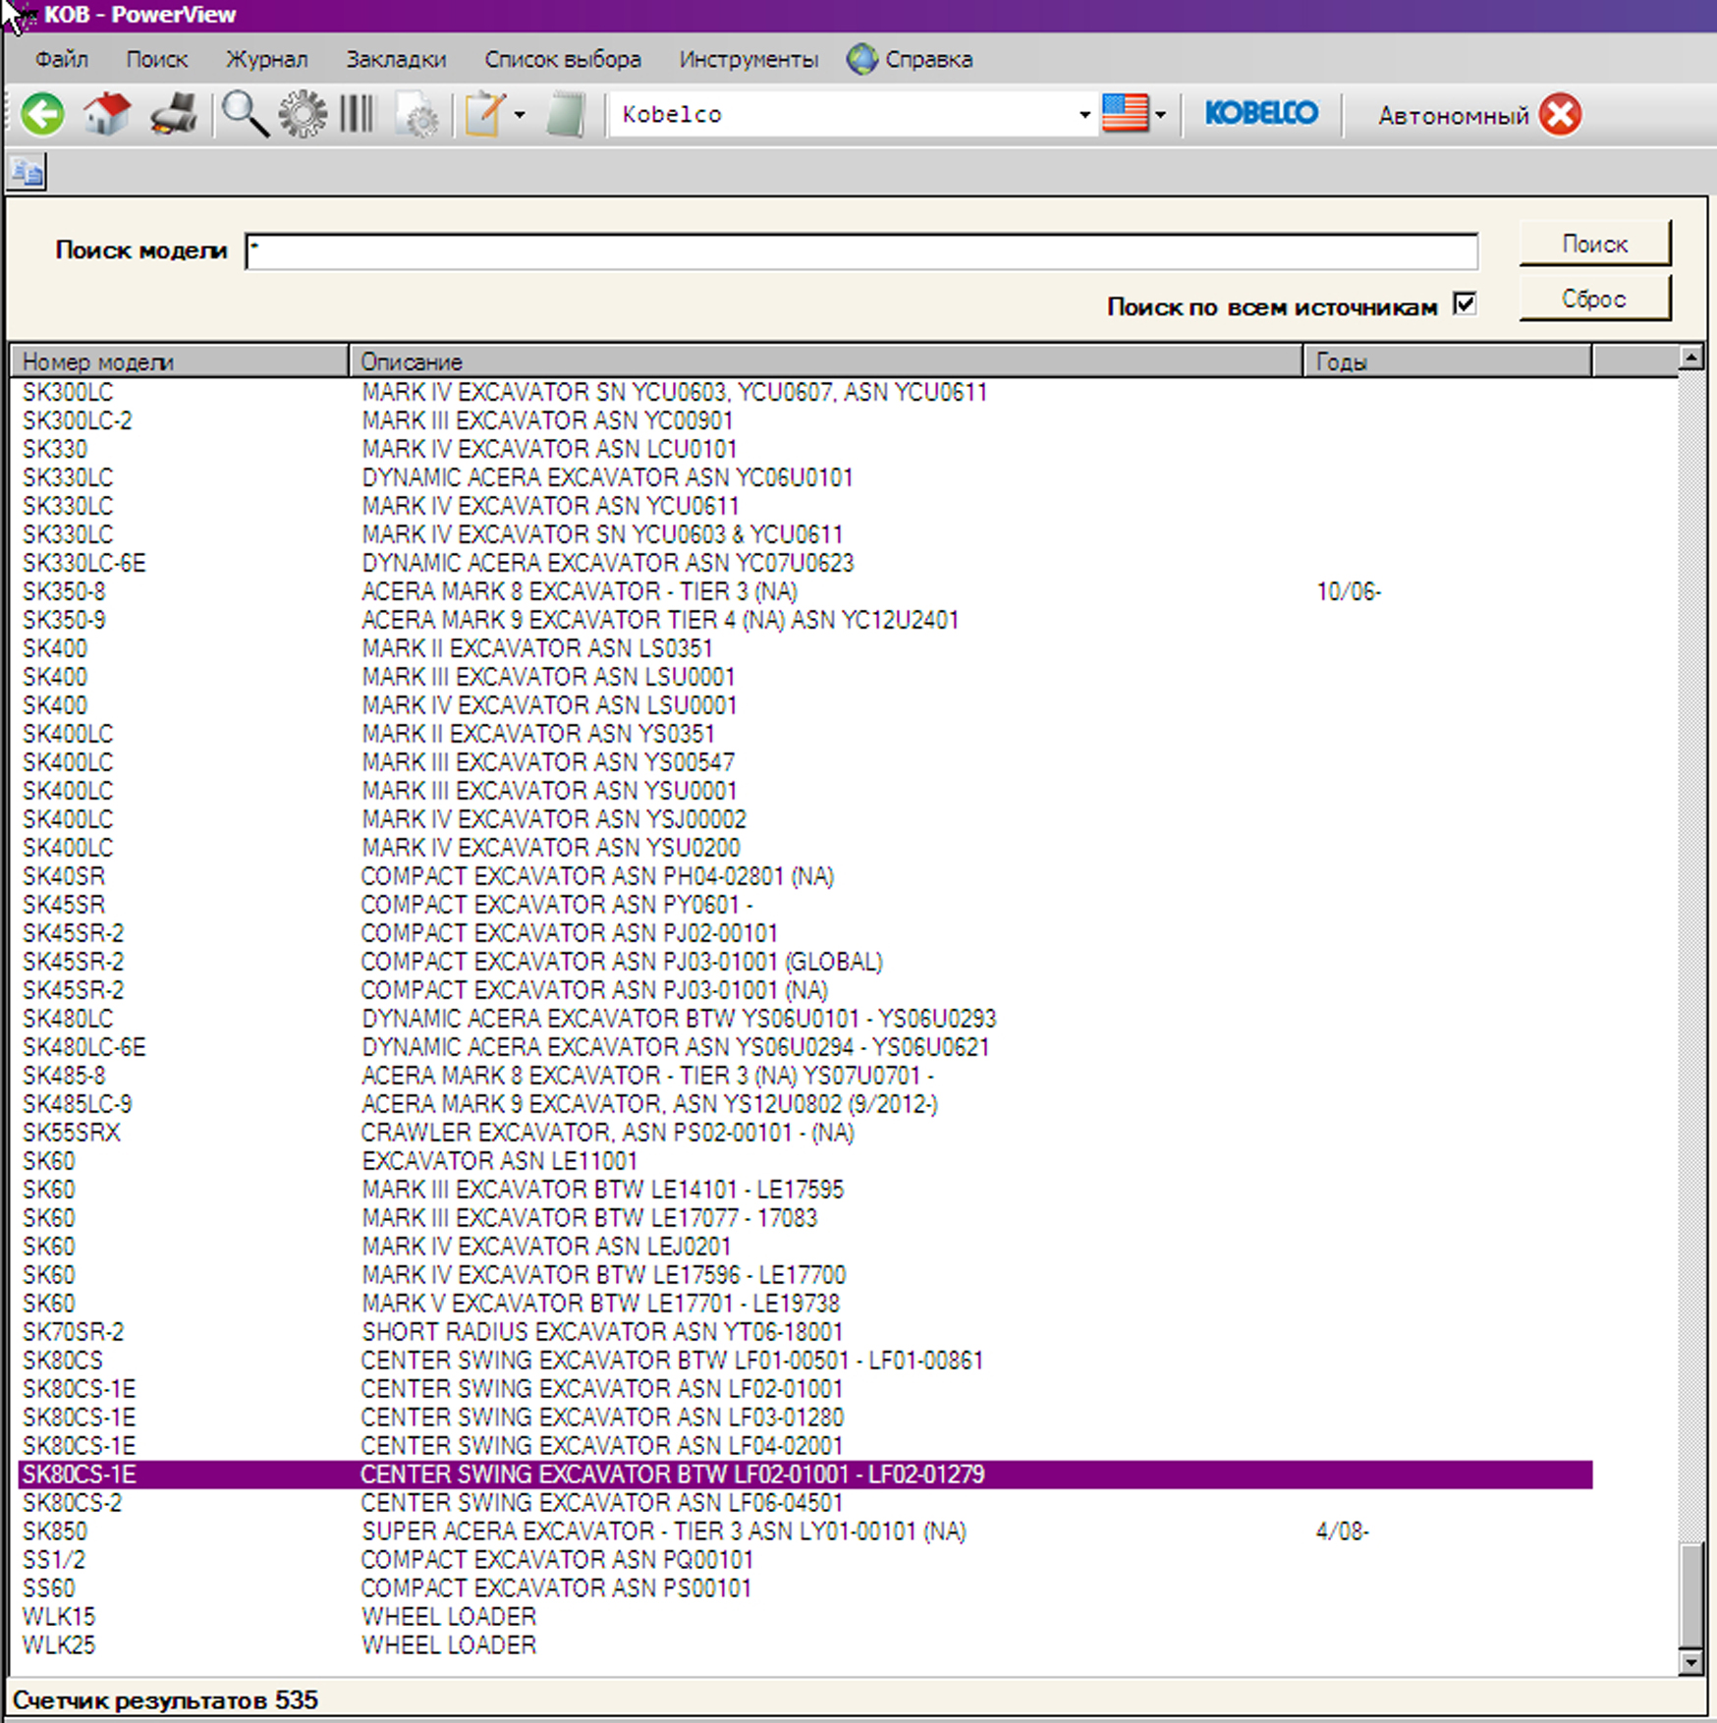The image size is (1717, 1723).
Task: Open the 'Инструменты' menu
Action: (x=748, y=60)
